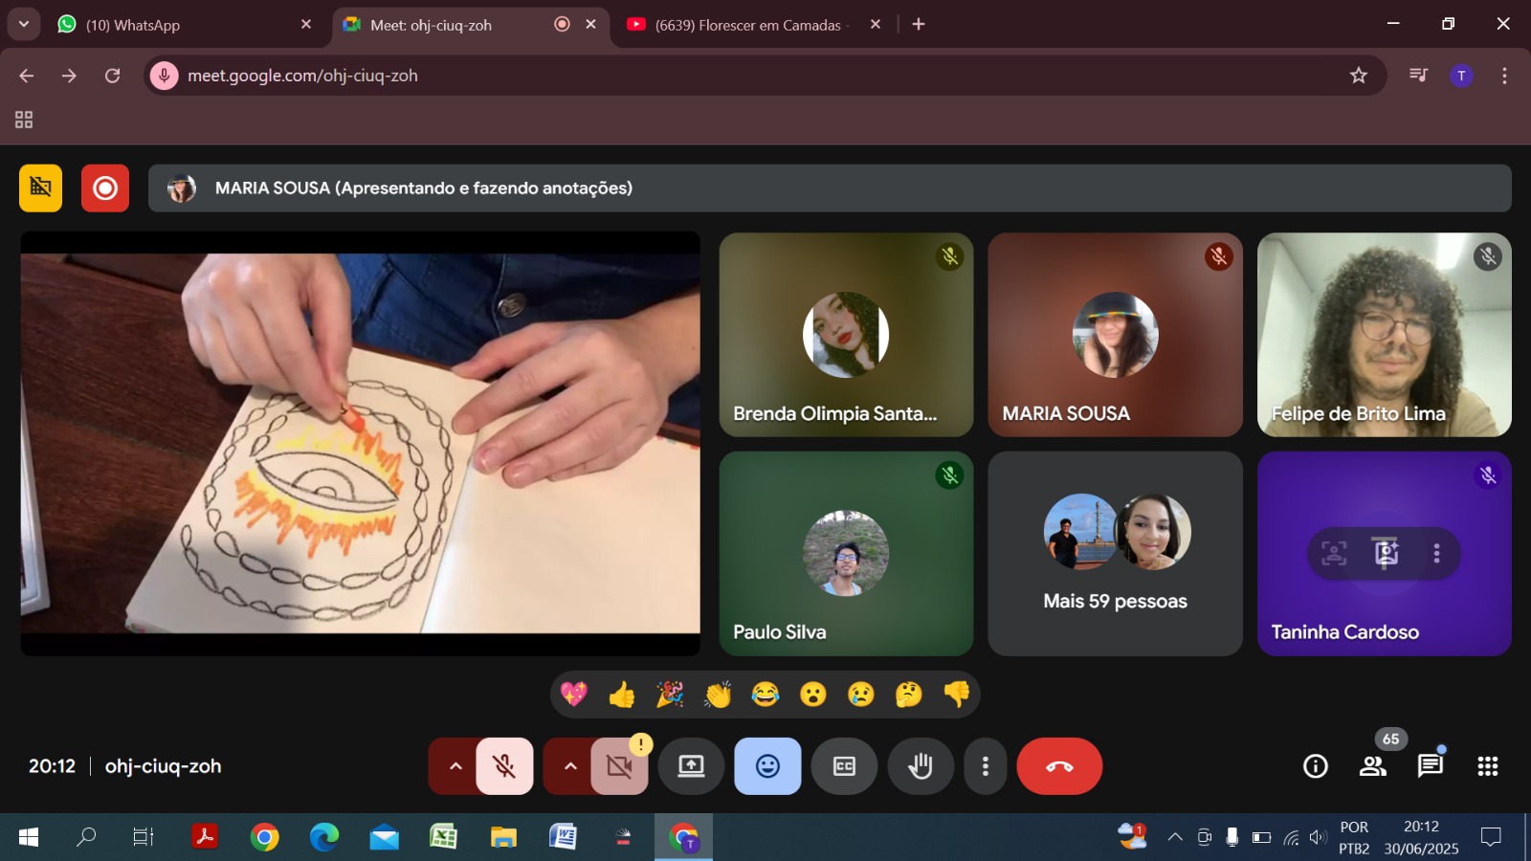Expand audio settings arrow beside microphone
Screen dimensions: 1531x861
click(455, 766)
